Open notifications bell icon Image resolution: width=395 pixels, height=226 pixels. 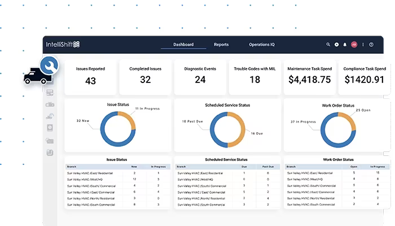click(x=345, y=45)
